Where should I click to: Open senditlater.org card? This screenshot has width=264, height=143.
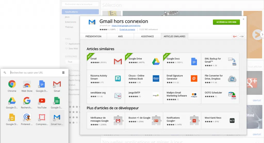106,95
